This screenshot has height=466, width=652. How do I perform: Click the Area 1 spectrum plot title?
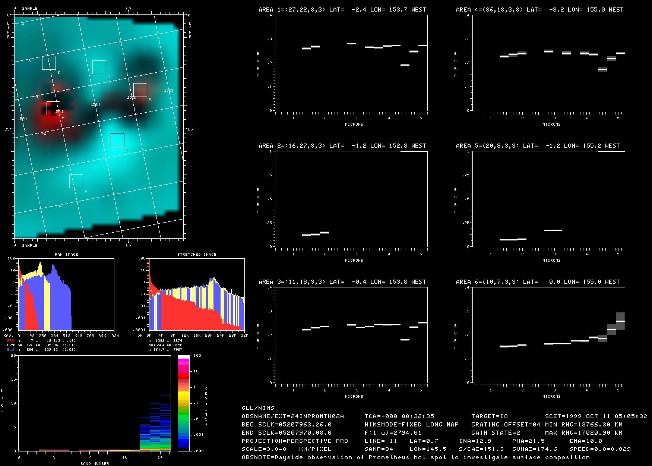point(342,10)
